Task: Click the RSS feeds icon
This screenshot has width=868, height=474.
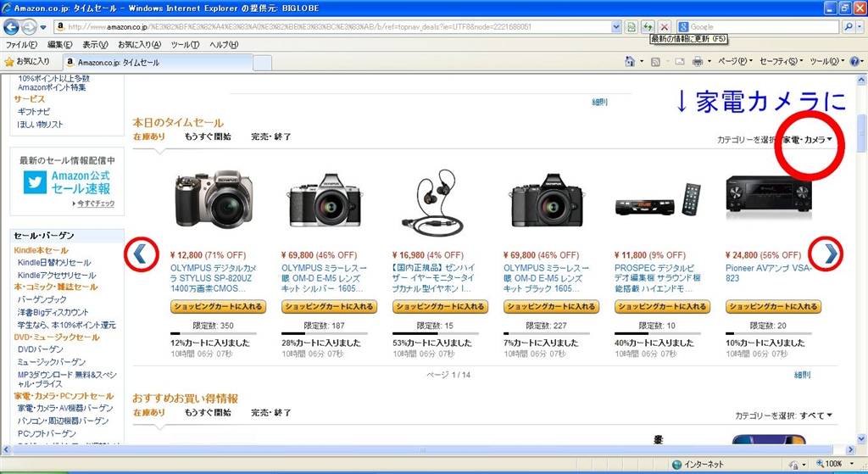Action: coord(655,62)
